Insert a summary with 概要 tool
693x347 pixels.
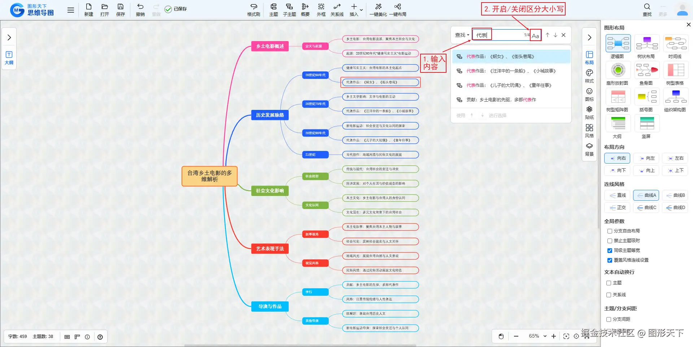pos(305,10)
